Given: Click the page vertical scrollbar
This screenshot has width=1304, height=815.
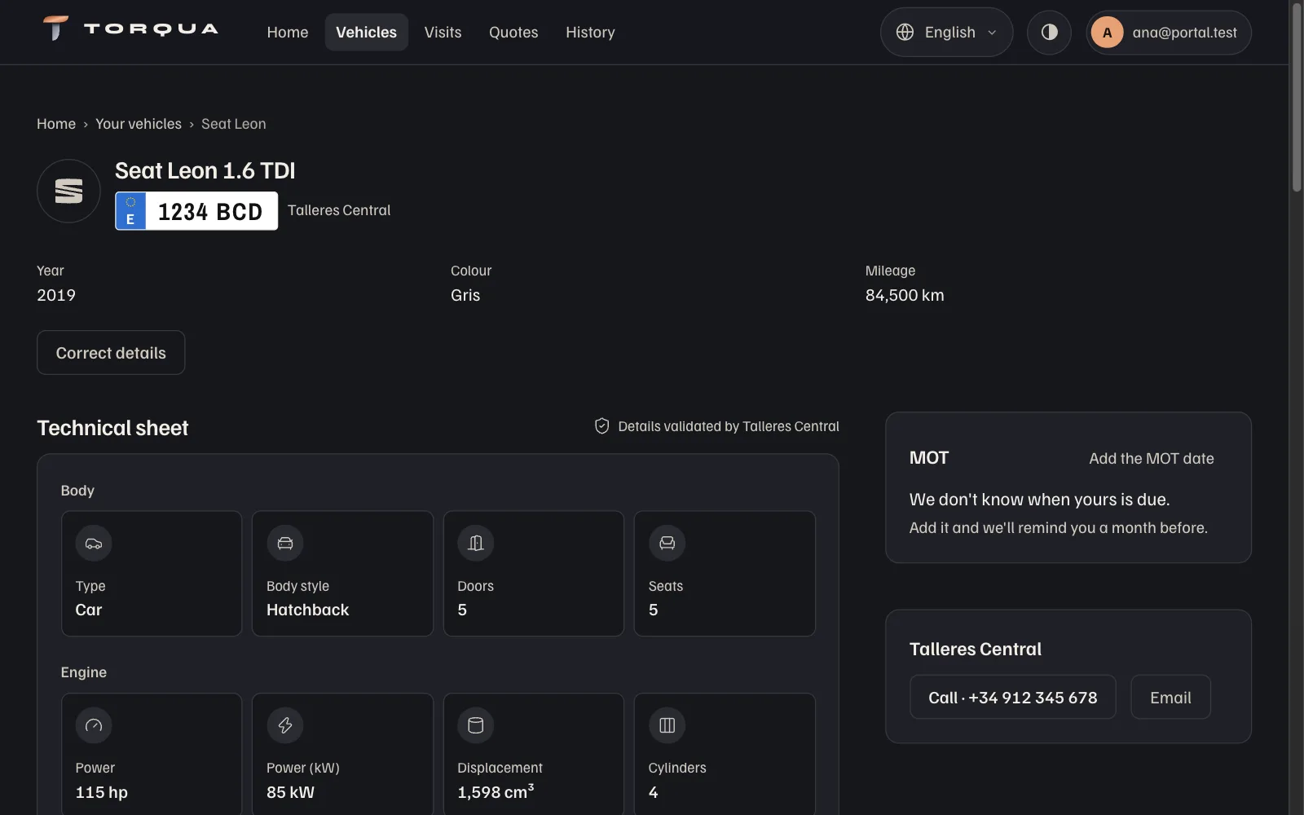Looking at the screenshot, I should tap(1297, 98).
